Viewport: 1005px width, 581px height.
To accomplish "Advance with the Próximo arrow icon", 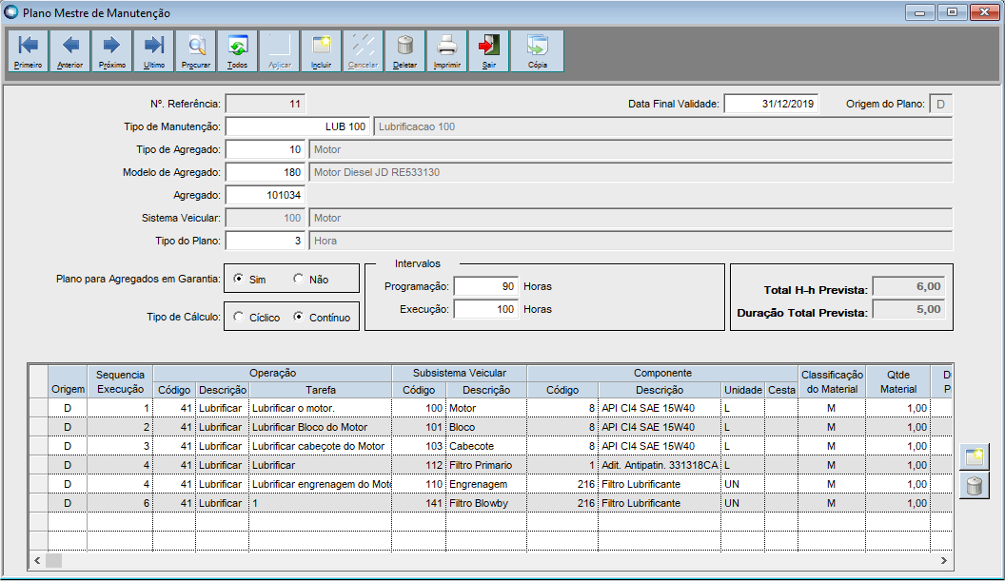I will (x=112, y=50).
